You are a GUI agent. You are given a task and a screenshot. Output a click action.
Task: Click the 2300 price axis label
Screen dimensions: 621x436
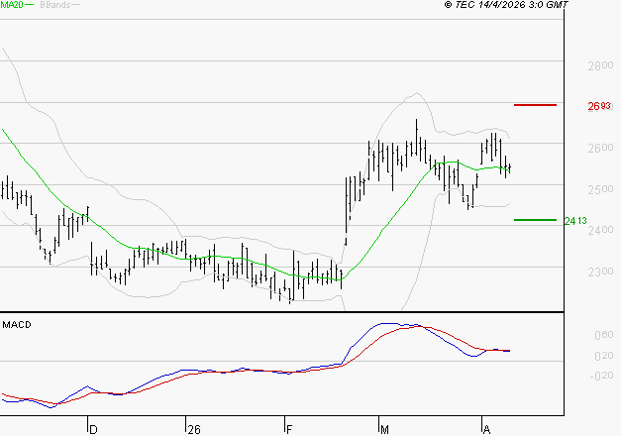pos(600,271)
